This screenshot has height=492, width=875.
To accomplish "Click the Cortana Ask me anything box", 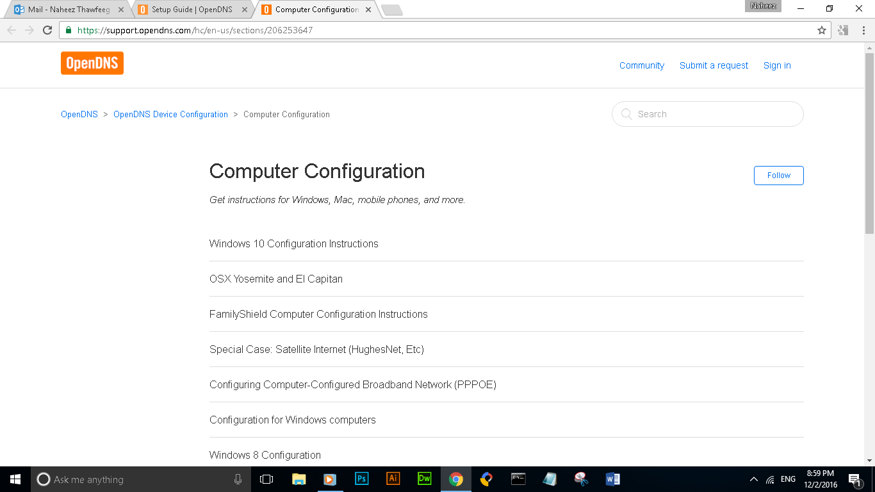I will click(x=140, y=479).
